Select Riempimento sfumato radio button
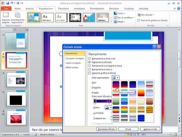182x137 pixels. click(89, 62)
